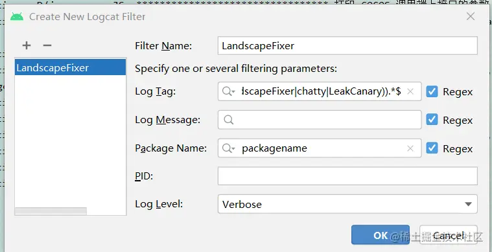This screenshot has width=492, height=252.
Task: Click the Verbose Log Level combo box
Action: 347,204
